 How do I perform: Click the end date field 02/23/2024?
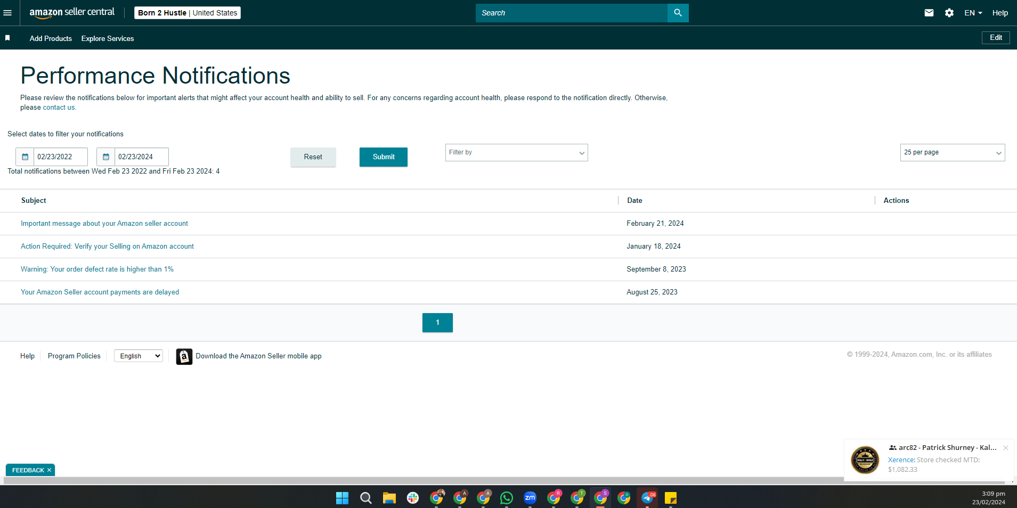142,157
